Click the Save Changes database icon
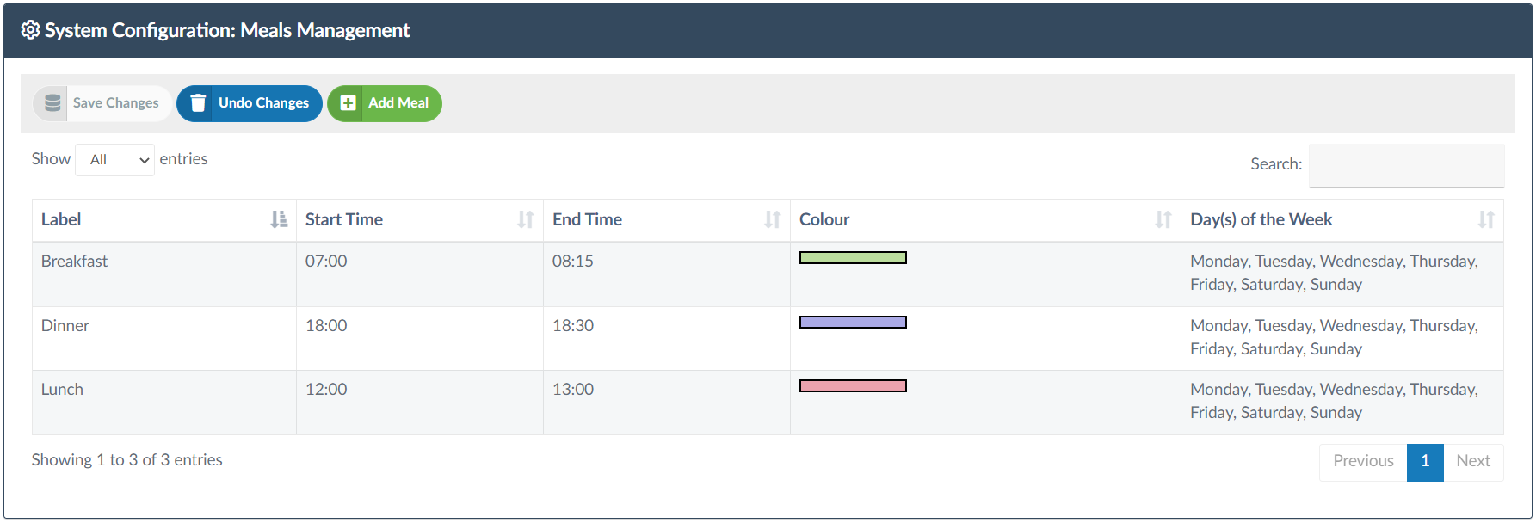This screenshot has width=1536, height=523. (x=52, y=103)
